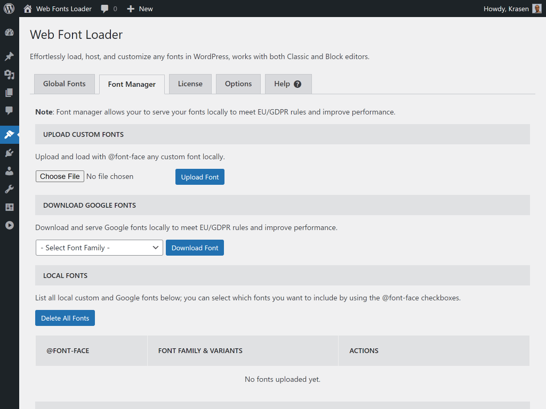Click the comment count 0

tap(115, 9)
